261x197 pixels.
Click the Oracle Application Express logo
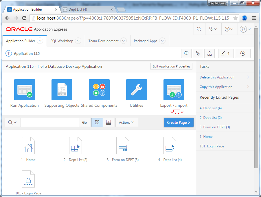(x=36, y=29)
